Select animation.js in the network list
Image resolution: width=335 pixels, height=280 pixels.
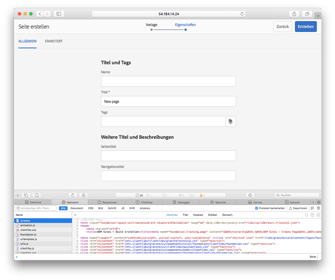point(43,226)
